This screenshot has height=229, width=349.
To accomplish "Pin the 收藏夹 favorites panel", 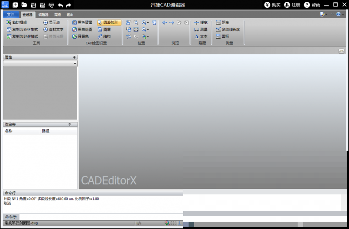I will (70, 124).
